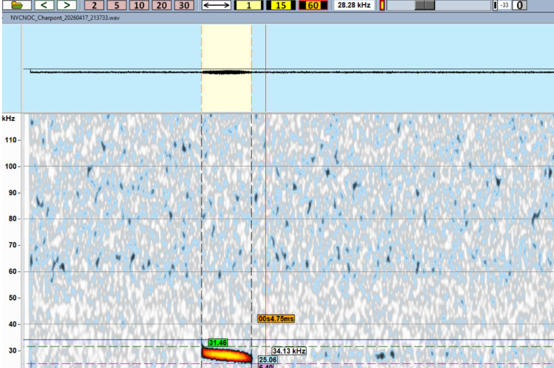Toggle the yellow 1 display mode
The image size is (554, 368).
point(249,6)
